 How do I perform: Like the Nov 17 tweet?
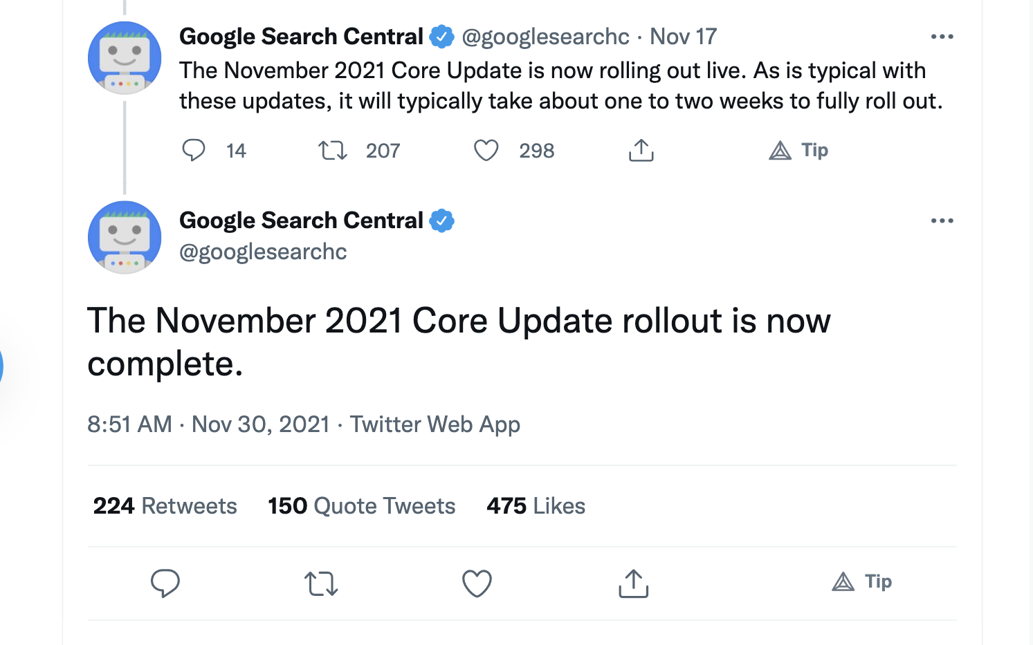[x=486, y=150]
